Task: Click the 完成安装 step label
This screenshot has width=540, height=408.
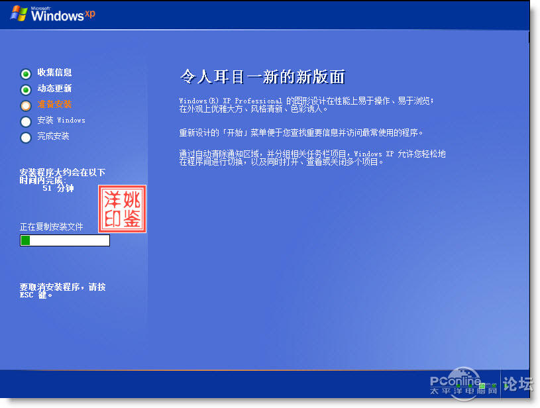Action: click(53, 136)
